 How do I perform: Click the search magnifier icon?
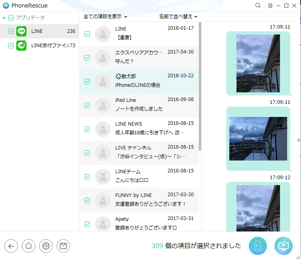[258, 6]
